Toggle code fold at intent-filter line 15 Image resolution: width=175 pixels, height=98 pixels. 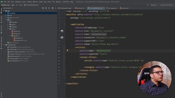(65, 57)
